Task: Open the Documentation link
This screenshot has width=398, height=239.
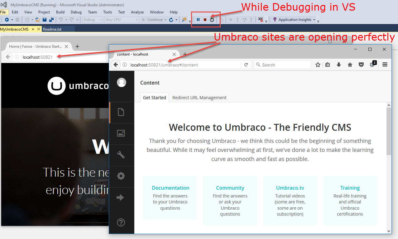Action: click(x=170, y=188)
